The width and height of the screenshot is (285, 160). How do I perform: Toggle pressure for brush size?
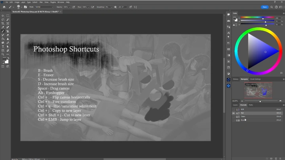click(x=131, y=7)
